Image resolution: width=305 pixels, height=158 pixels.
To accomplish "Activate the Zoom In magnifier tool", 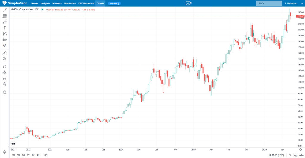I will click(x=5, y=59).
